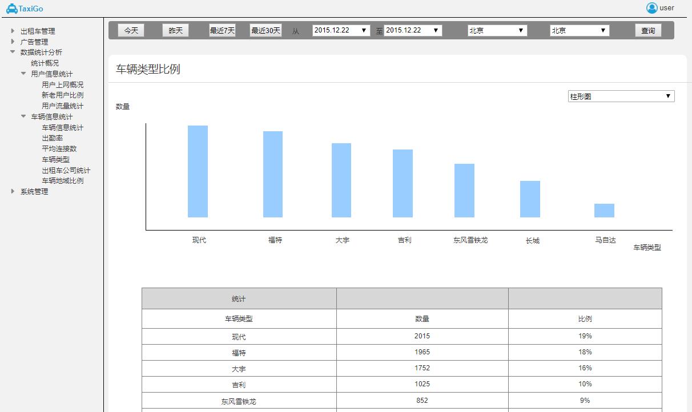Expand the 广告管理 tree node
Image resolution: width=692 pixels, height=412 pixels.
[x=13, y=42]
